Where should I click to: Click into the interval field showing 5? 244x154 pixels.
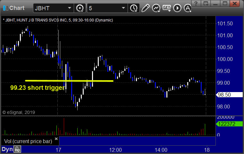[x=107, y=8]
